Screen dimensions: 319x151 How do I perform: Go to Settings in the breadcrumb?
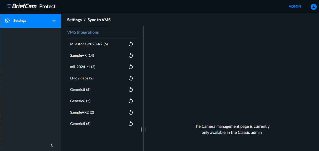74,20
